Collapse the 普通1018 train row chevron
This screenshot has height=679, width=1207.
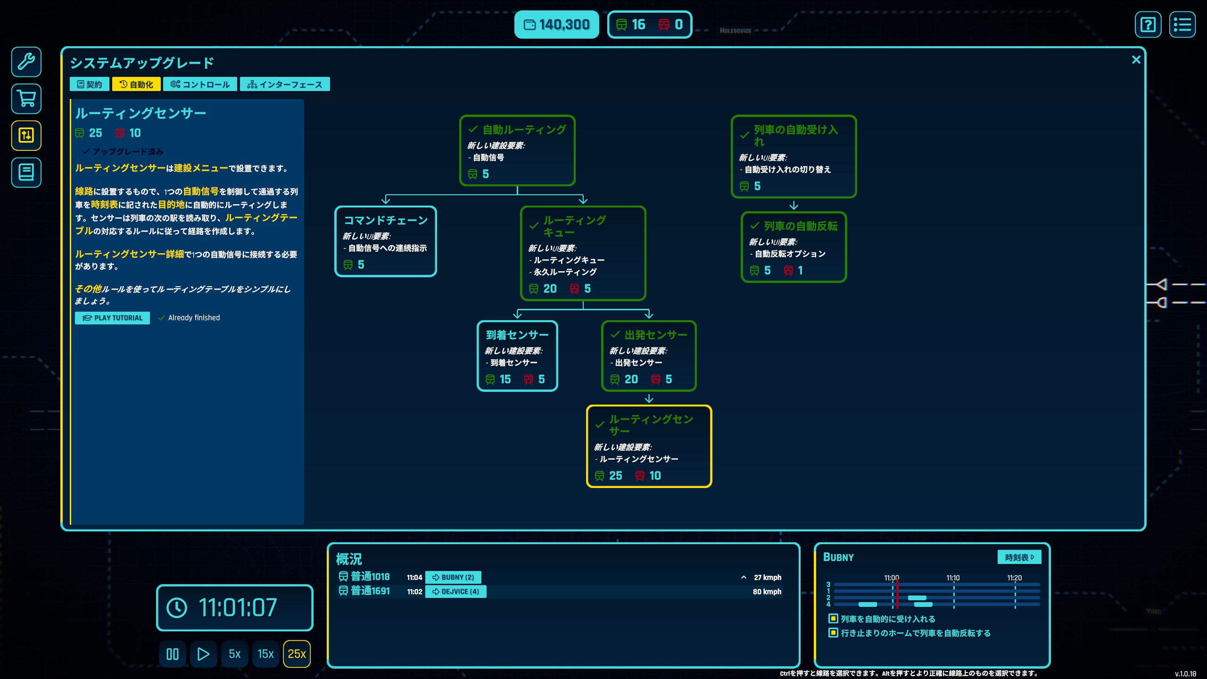744,577
